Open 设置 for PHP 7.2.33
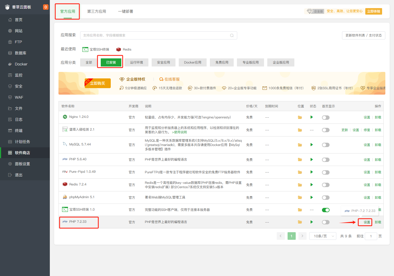 (x=367, y=222)
